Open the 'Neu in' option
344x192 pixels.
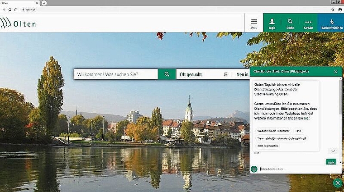[x=242, y=74]
